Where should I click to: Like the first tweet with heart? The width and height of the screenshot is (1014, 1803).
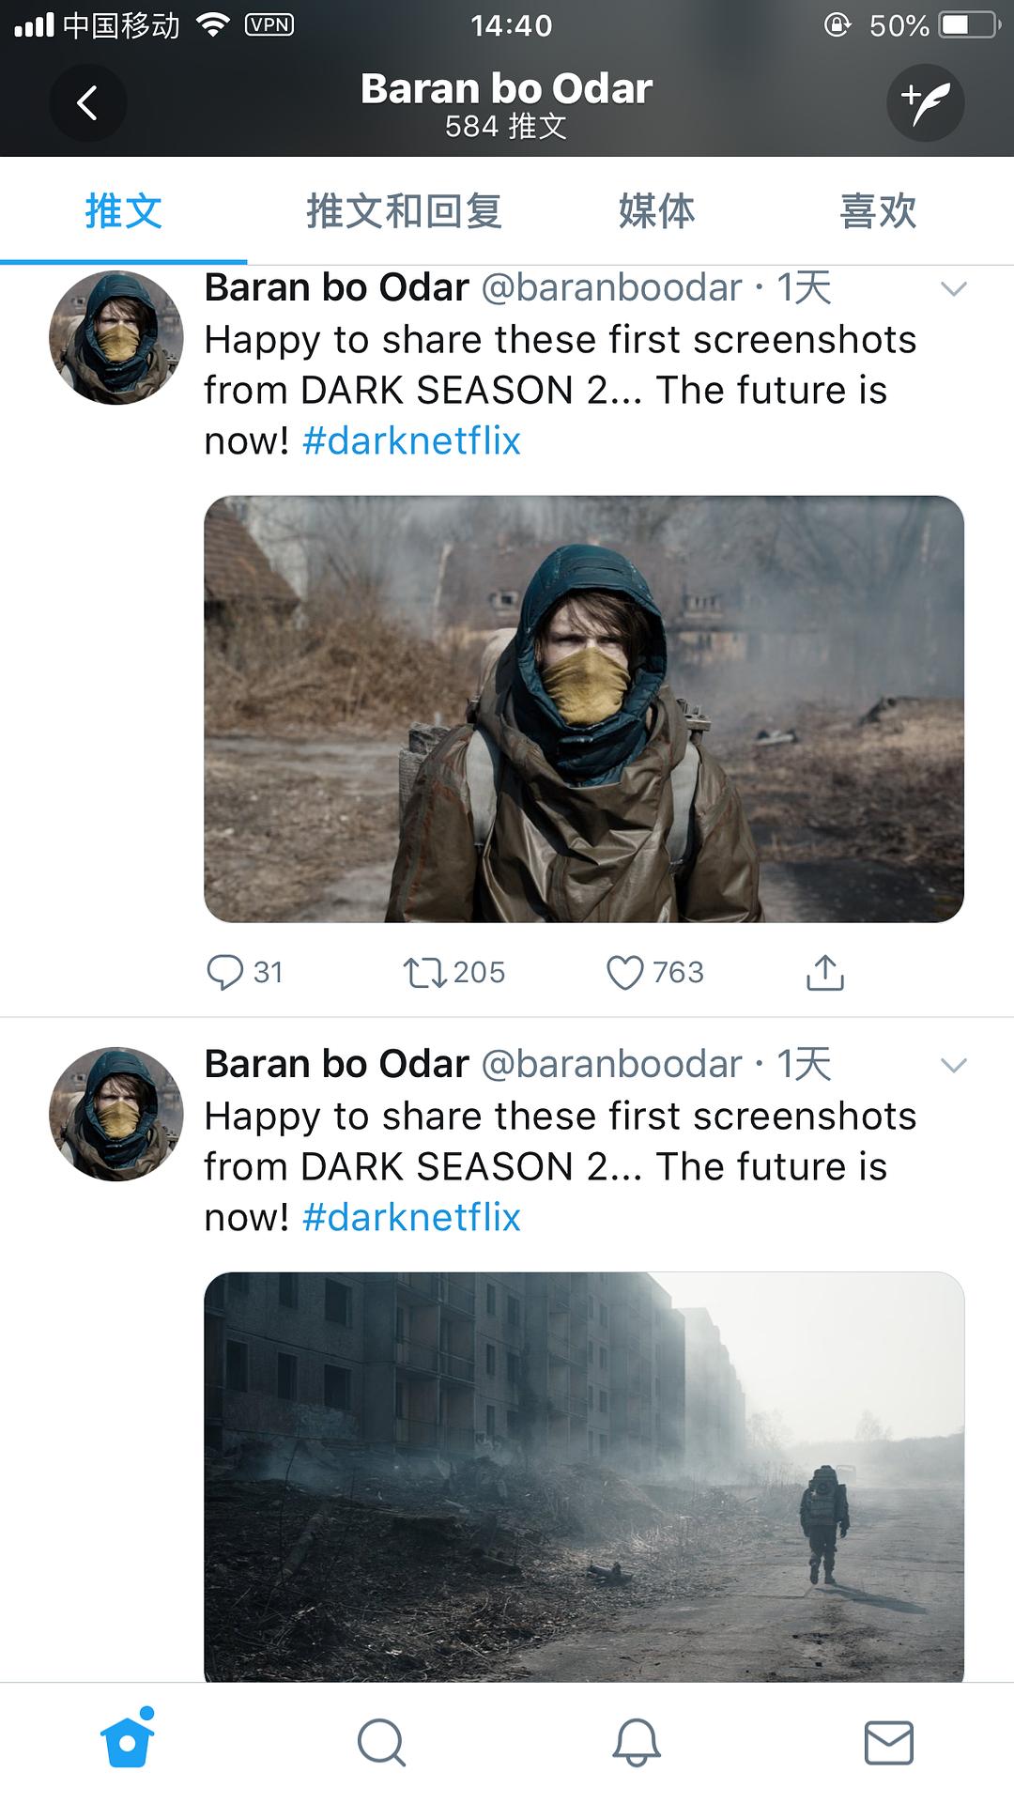coord(625,973)
